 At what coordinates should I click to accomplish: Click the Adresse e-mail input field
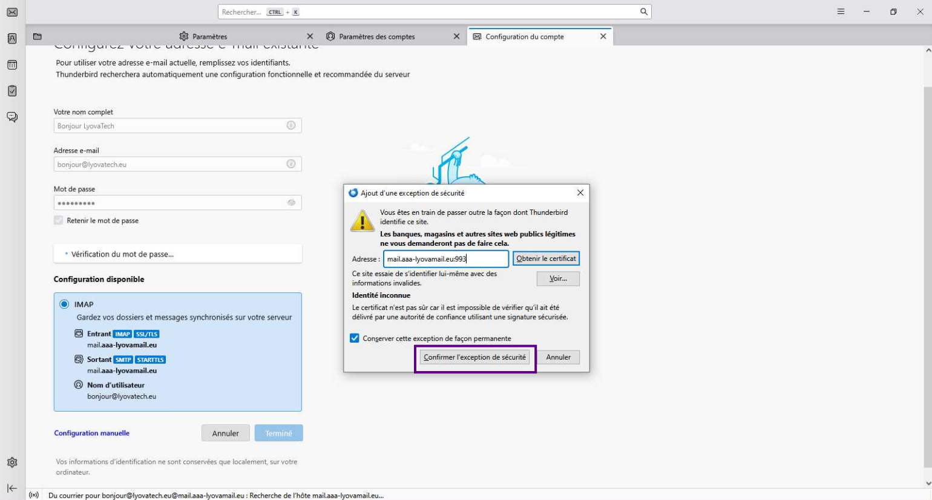(178, 164)
